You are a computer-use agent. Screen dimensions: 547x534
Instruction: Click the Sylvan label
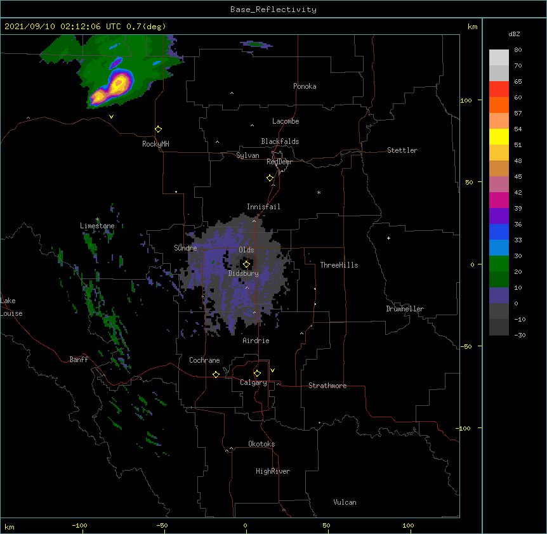(247, 155)
